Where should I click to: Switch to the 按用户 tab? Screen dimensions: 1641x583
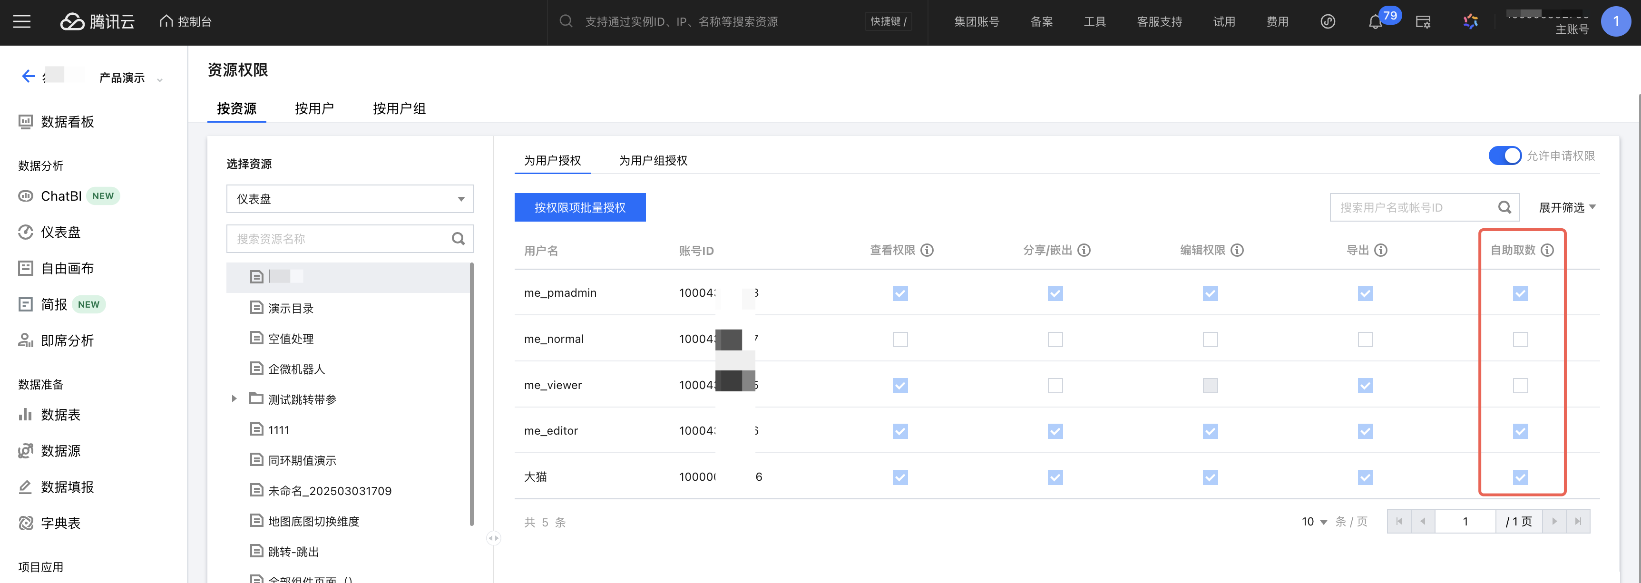(314, 109)
